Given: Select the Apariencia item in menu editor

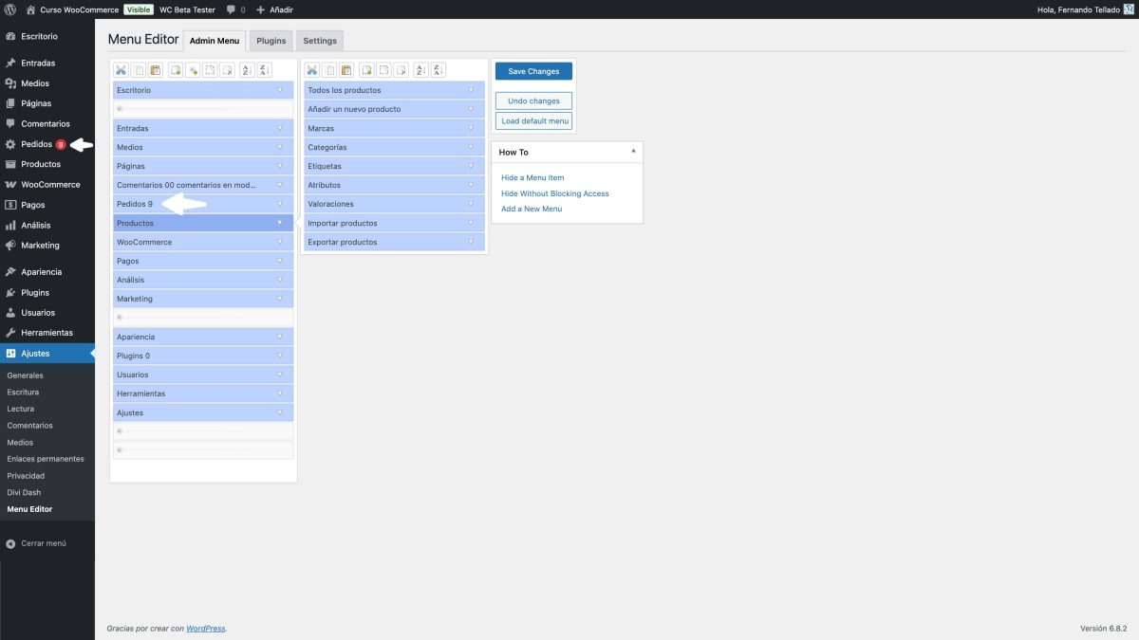Looking at the screenshot, I should pos(203,337).
